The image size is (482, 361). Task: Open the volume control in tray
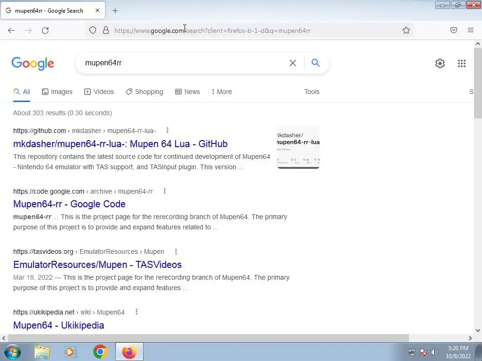pos(434,352)
